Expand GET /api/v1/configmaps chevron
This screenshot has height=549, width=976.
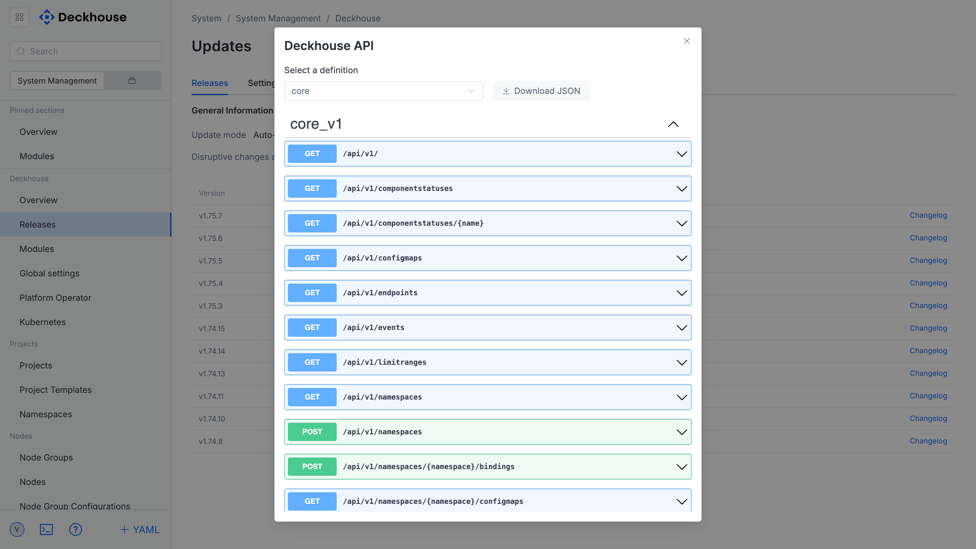pyautogui.click(x=682, y=258)
